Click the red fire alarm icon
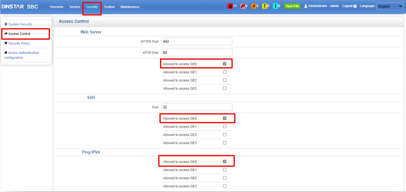 click(x=230, y=6)
